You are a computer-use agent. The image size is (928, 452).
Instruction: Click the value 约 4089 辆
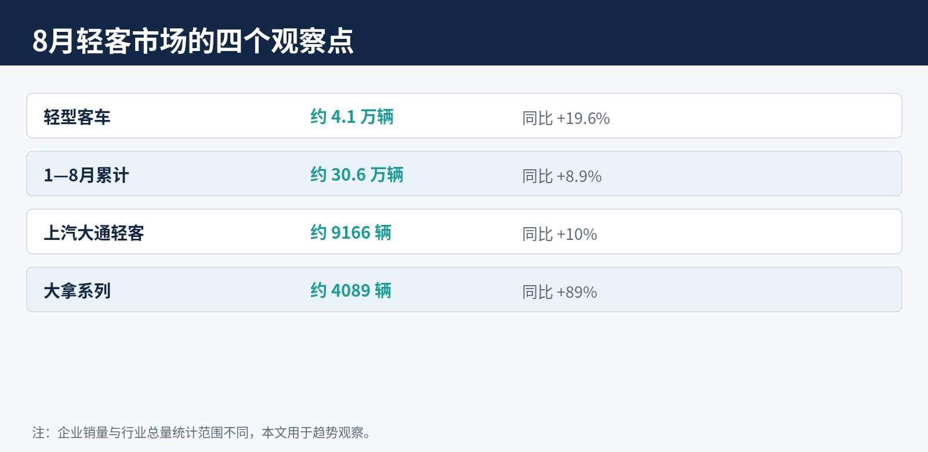point(351,290)
